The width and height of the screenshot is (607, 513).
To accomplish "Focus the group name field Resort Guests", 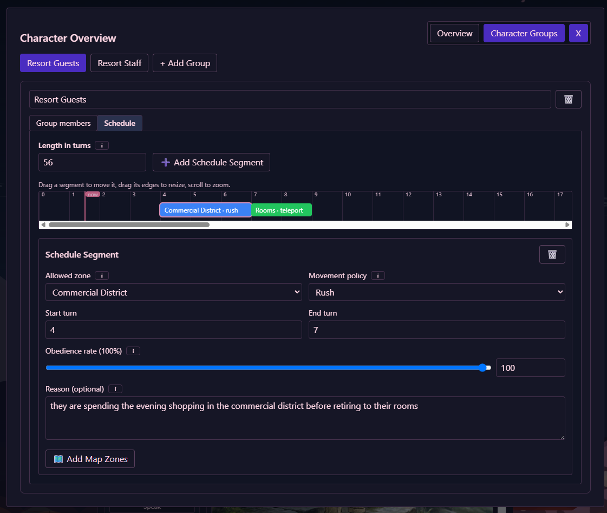I will 290,100.
